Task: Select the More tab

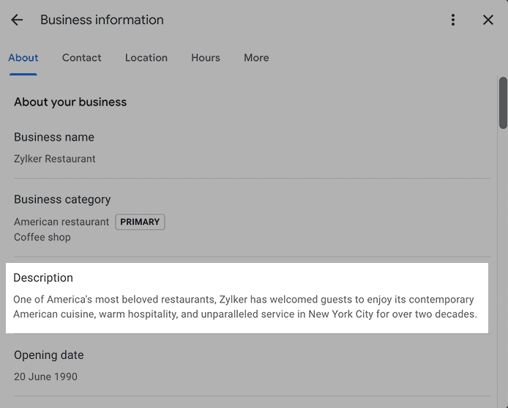Action: click(x=256, y=58)
